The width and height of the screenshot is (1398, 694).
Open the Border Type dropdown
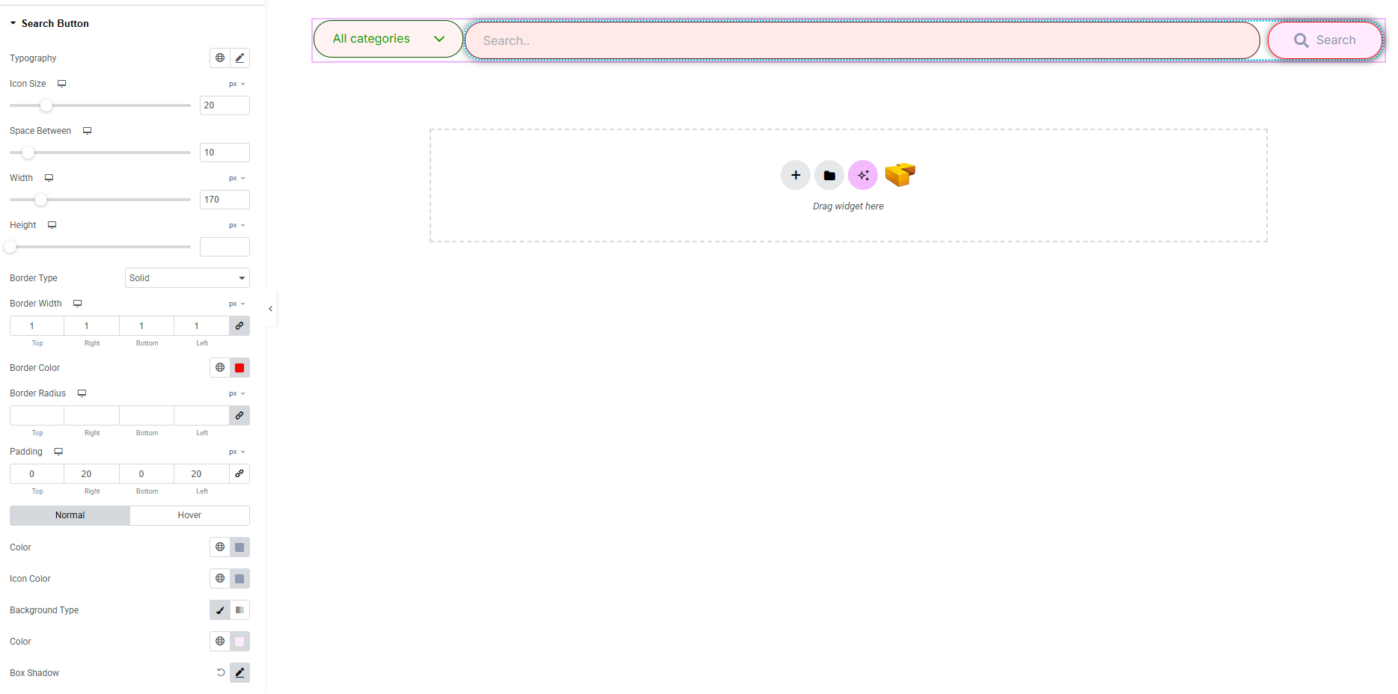(187, 278)
